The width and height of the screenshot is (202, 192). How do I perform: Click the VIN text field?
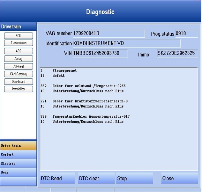point(100,53)
